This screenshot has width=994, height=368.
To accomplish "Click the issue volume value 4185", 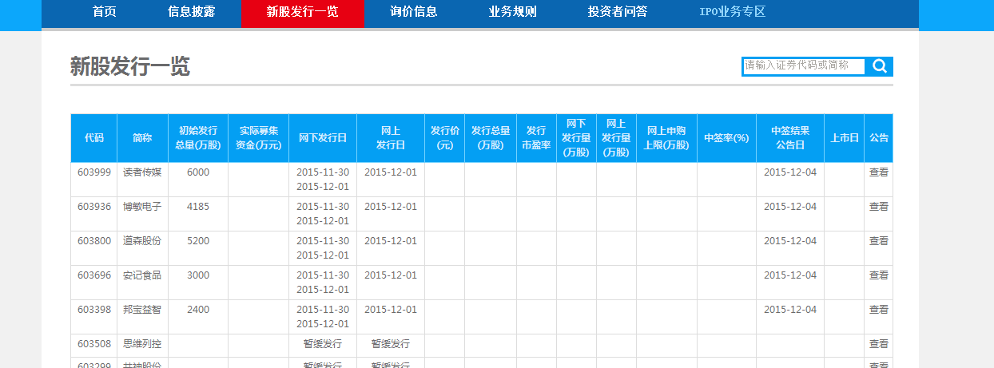I will (x=198, y=207).
